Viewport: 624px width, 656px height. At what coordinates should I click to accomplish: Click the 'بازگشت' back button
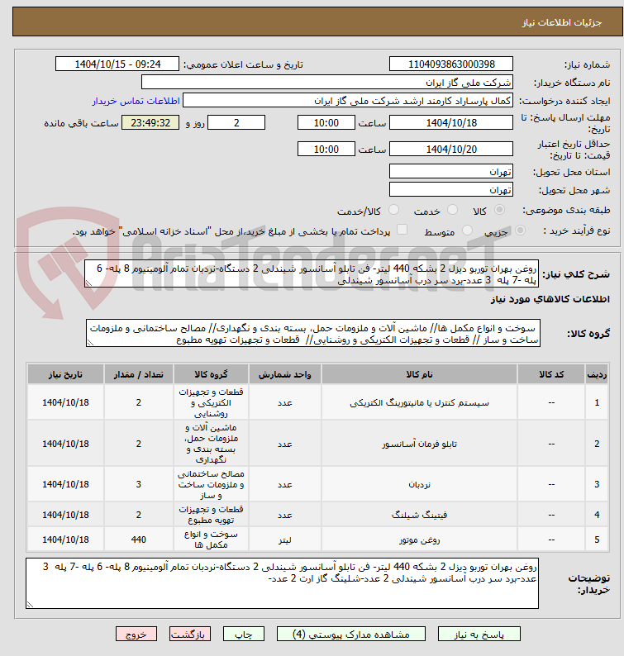189,635
